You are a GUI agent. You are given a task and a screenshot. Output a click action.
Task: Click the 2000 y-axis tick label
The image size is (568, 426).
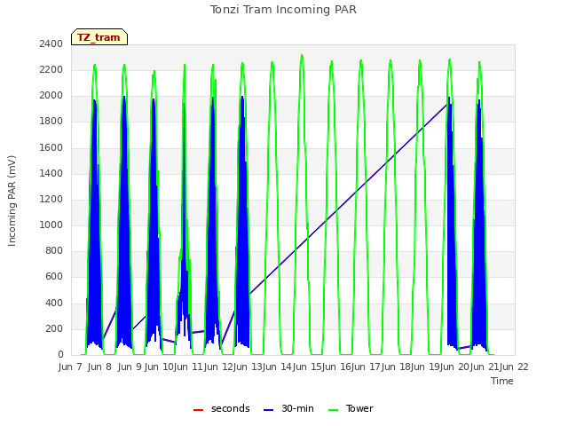tap(51, 96)
